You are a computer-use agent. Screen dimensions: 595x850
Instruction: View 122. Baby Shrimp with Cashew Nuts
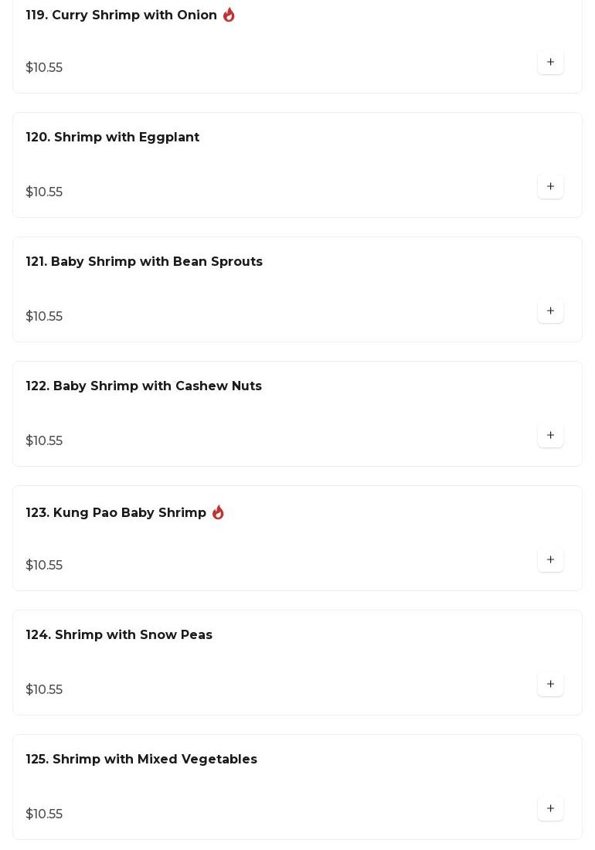tap(144, 386)
